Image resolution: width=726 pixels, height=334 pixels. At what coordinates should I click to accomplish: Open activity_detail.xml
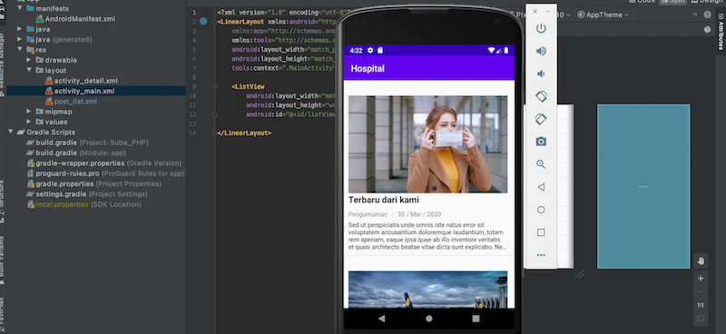[82, 81]
